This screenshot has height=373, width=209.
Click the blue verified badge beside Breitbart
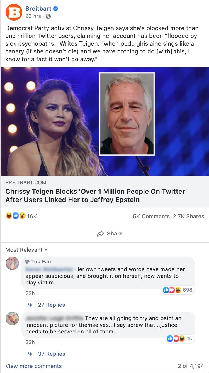coord(56,9)
